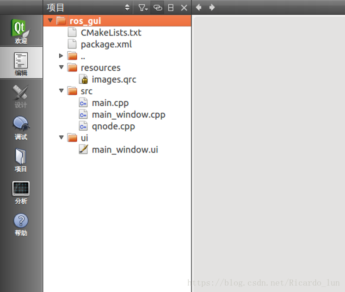Viewport: 345px width, 292px height.
Task: Open the Qt Welcome mode
Action: 21,31
